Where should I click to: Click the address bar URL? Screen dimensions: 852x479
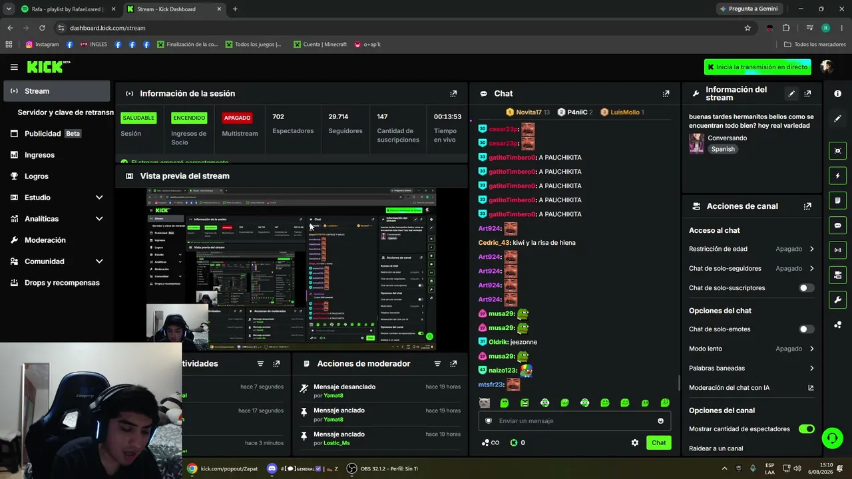coord(107,28)
